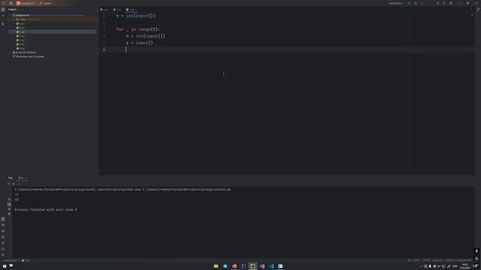The width and height of the screenshot is (481, 270).
Task: Open PyCharm icon in the taskbar
Action: point(253,266)
